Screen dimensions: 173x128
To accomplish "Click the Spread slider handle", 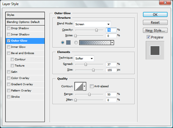I will (x=85, y=64).
